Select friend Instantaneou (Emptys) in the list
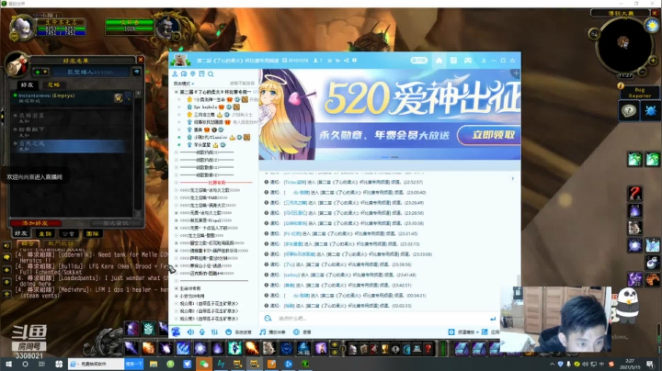Screen dimensions: 662x371 [70, 98]
